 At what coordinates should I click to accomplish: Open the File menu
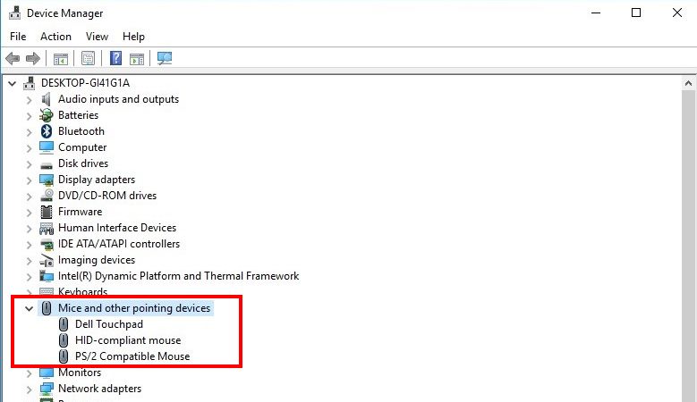coord(18,37)
